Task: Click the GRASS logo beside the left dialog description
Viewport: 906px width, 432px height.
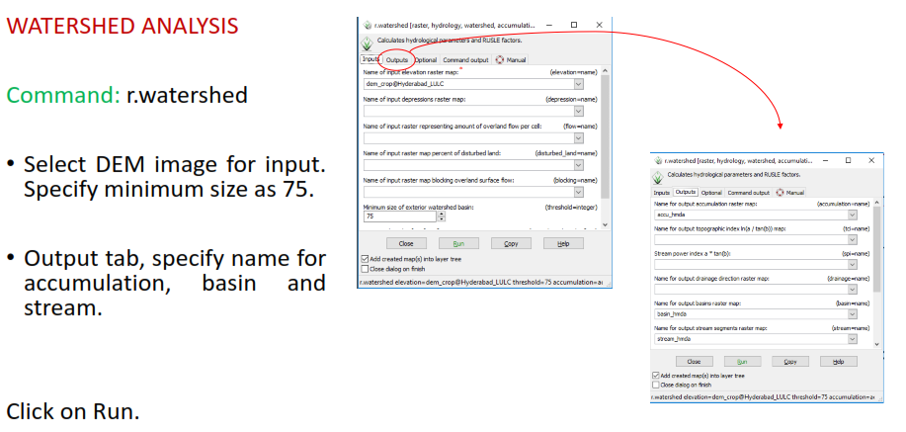Action: click(x=368, y=43)
